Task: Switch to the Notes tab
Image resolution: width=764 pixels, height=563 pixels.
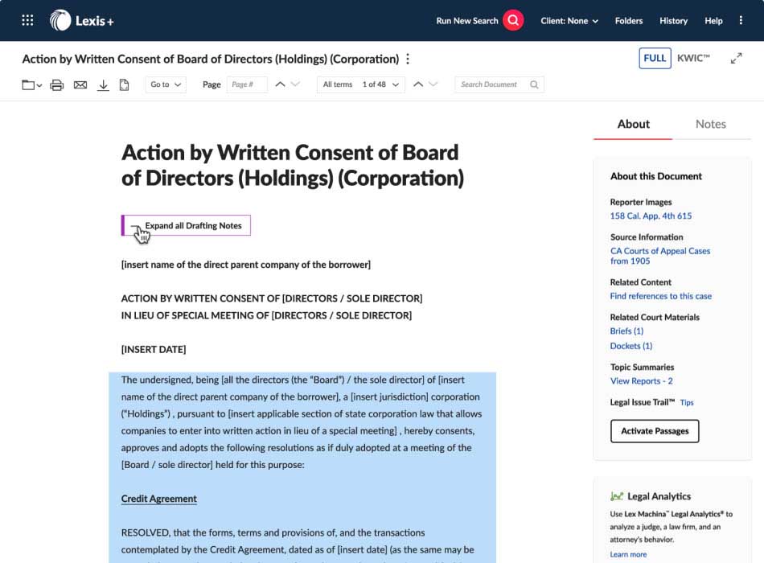Action: point(711,125)
